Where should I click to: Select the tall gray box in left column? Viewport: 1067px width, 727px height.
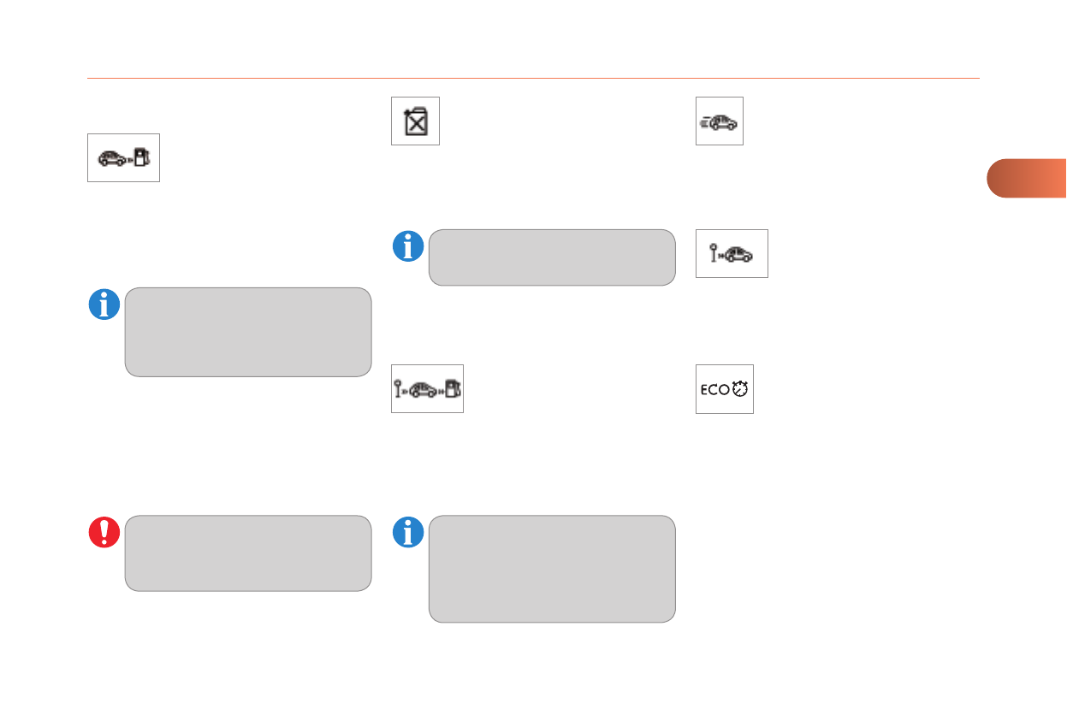(x=248, y=332)
